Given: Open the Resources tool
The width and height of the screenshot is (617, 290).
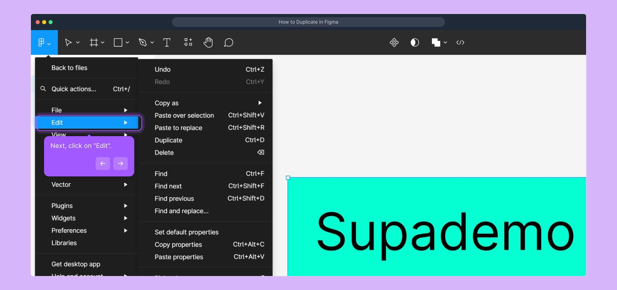Looking at the screenshot, I should click(x=188, y=42).
